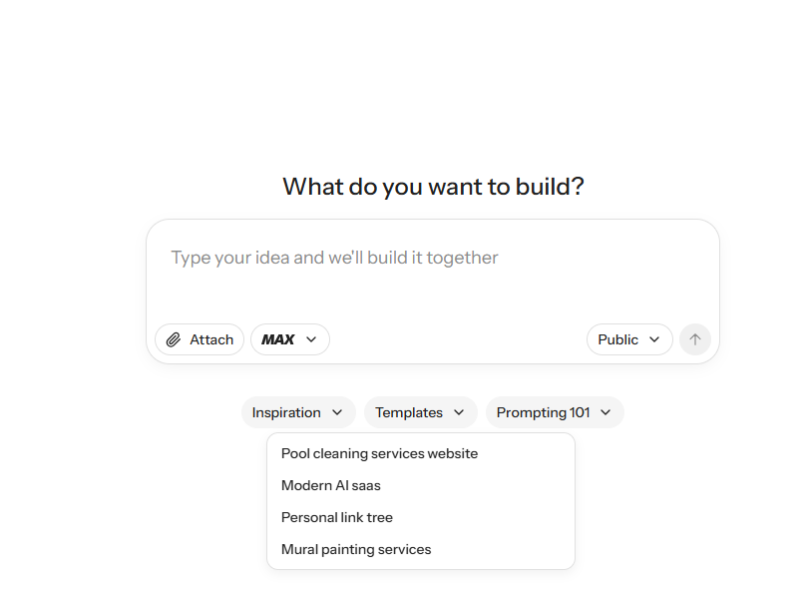Open the MAX model selector
Screen dimensions: 805x604
[x=289, y=339]
